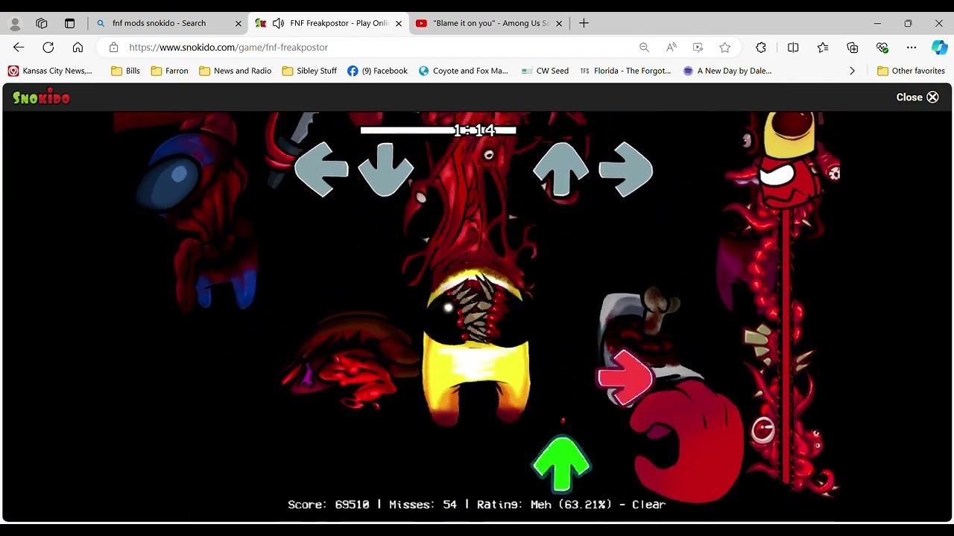View site information lock icon
The image size is (954, 536).
pyautogui.click(x=113, y=47)
